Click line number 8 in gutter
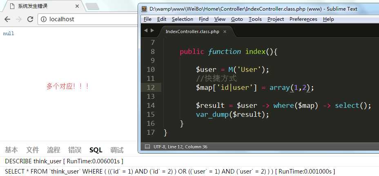This screenshot has width=379, height=176. point(153,51)
